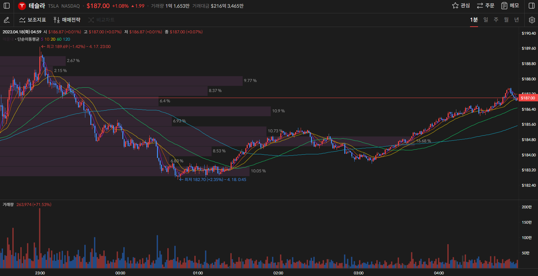
Task: Open the 메모 memo panel
Action: (510, 6)
